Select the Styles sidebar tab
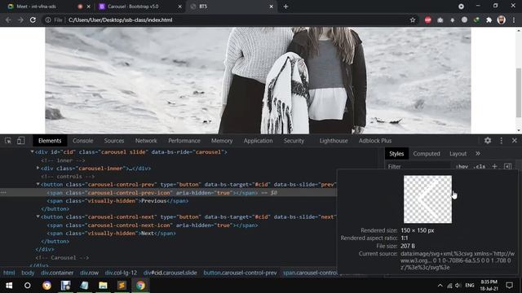 (x=396, y=154)
